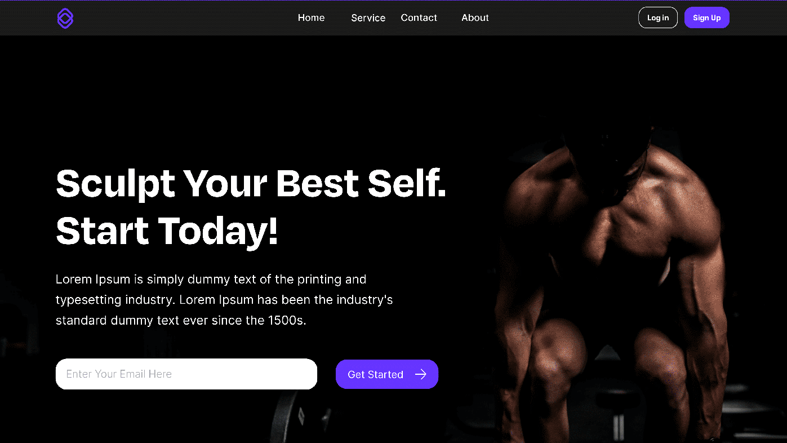Click the word Self in the headline
The width and height of the screenshot is (787, 443).
(407, 184)
